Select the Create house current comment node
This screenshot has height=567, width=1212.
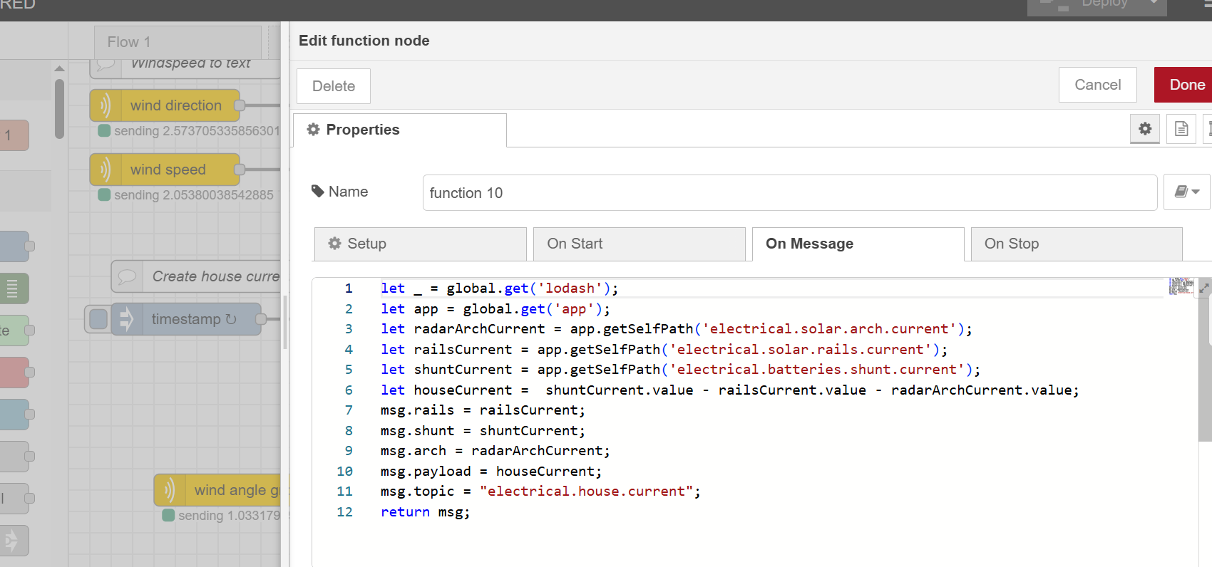196,276
